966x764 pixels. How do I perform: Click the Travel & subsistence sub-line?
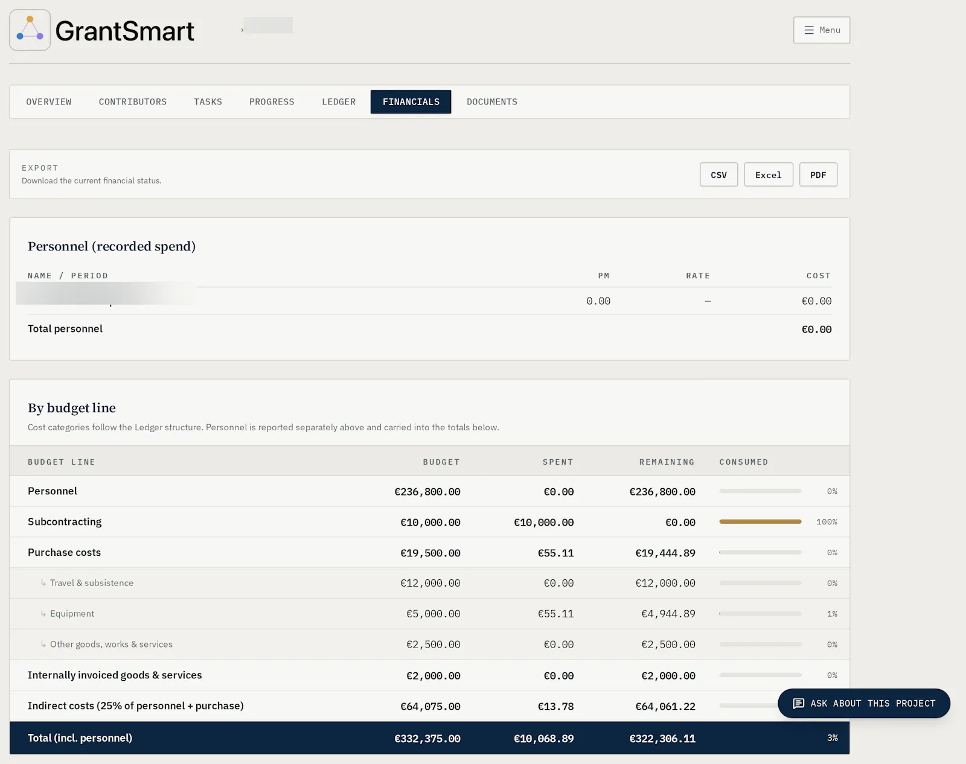click(x=429, y=583)
